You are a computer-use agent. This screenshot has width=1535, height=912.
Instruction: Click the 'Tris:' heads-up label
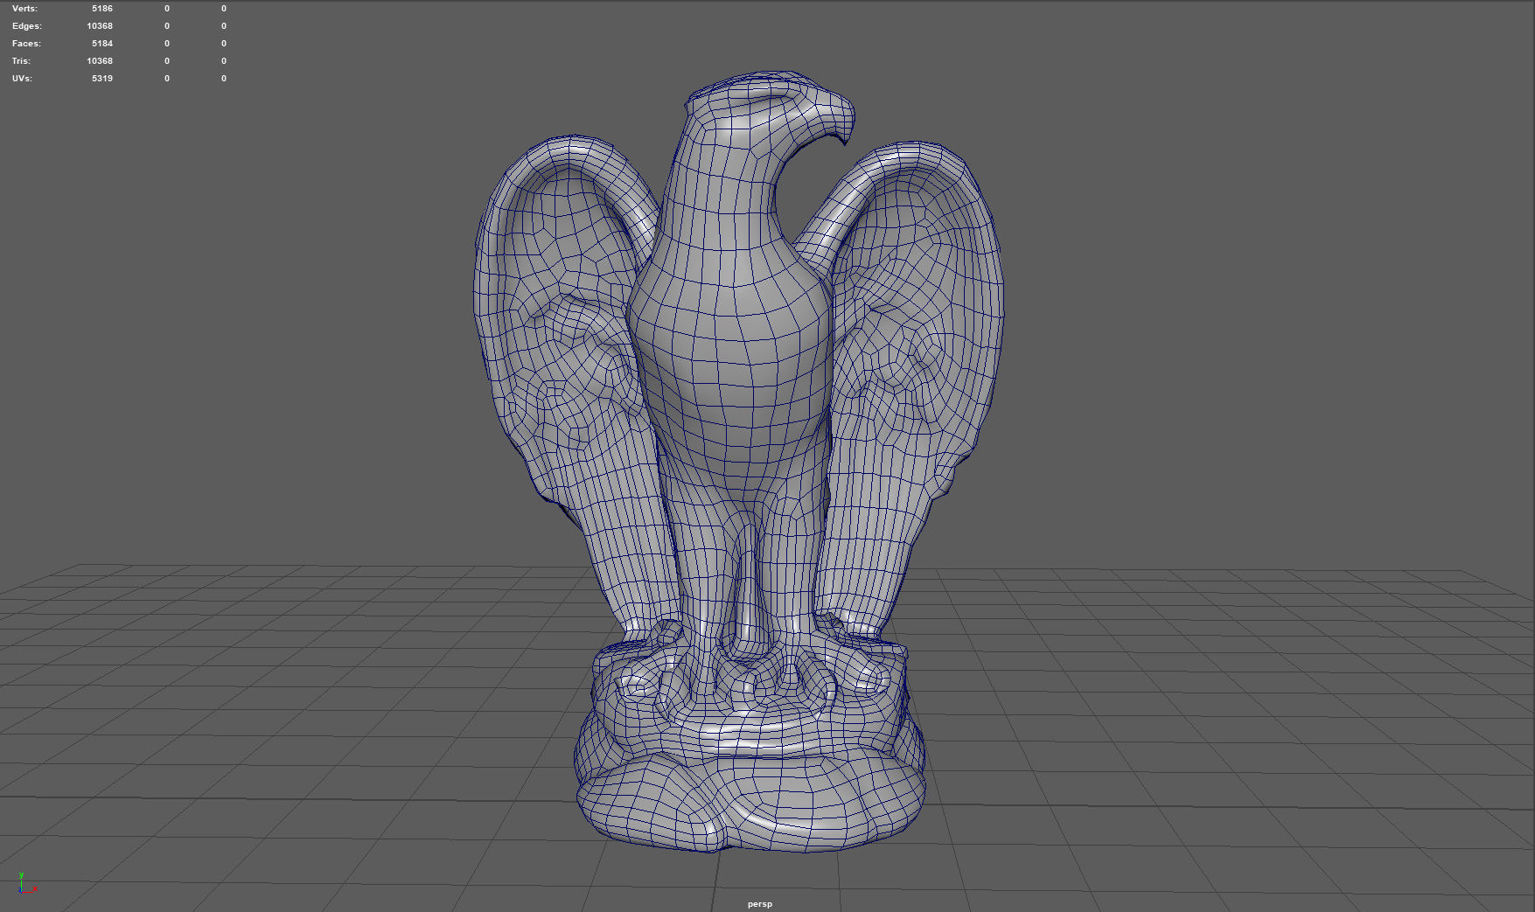(21, 61)
